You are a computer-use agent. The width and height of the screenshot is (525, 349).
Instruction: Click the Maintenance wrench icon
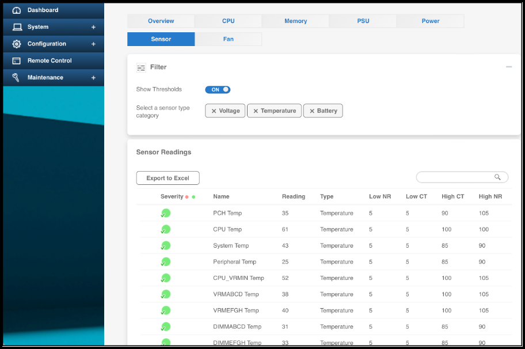tap(16, 77)
